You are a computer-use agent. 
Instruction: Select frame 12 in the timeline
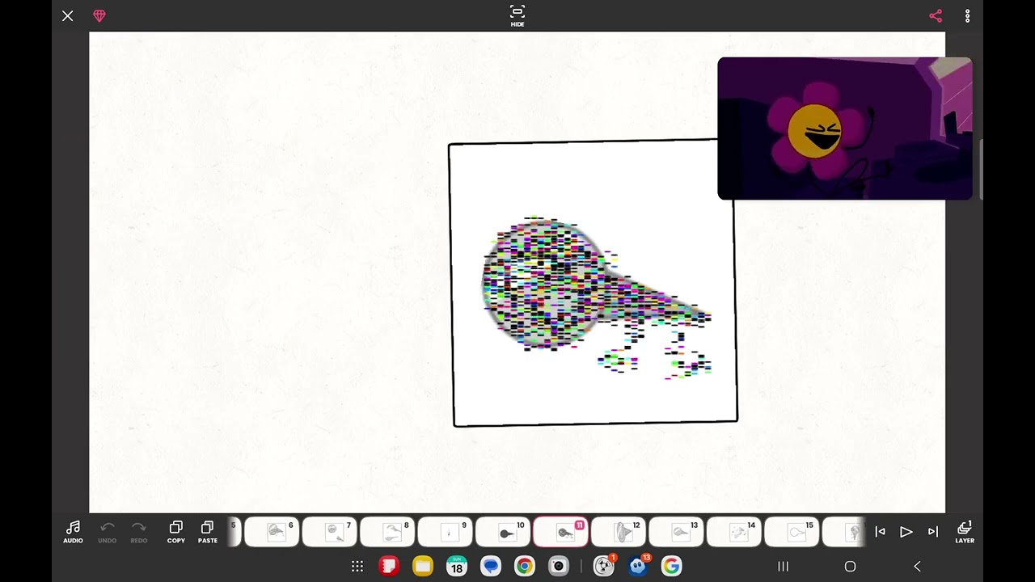pyautogui.click(x=618, y=532)
